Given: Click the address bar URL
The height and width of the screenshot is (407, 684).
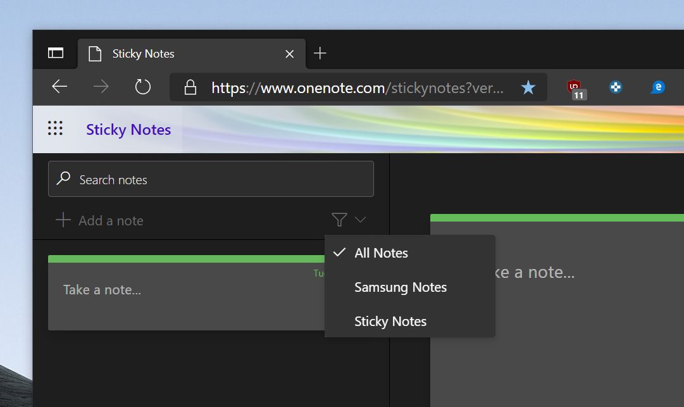Looking at the screenshot, I should (x=358, y=88).
